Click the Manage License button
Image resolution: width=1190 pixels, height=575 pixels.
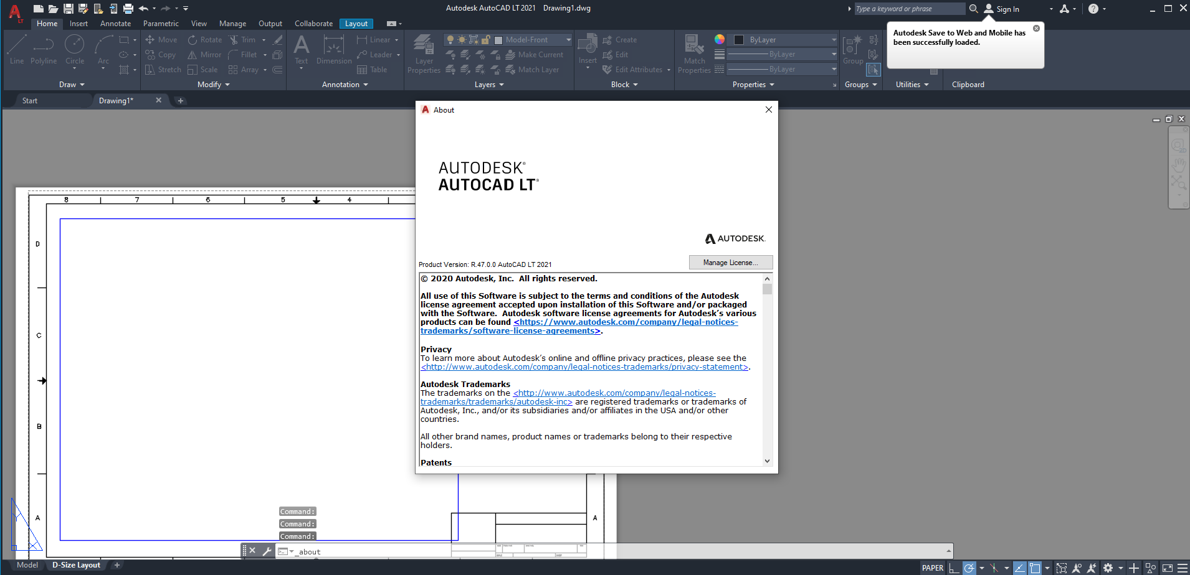(731, 263)
